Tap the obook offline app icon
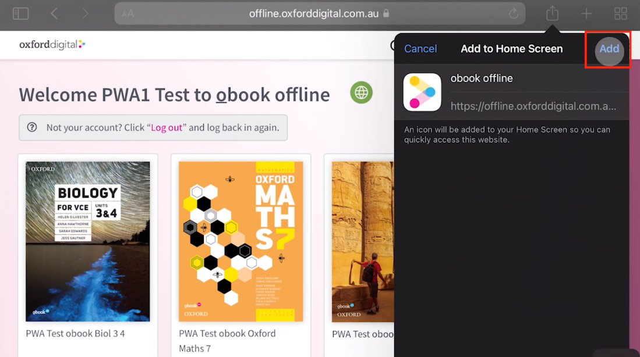The image size is (640, 357). coord(422,92)
